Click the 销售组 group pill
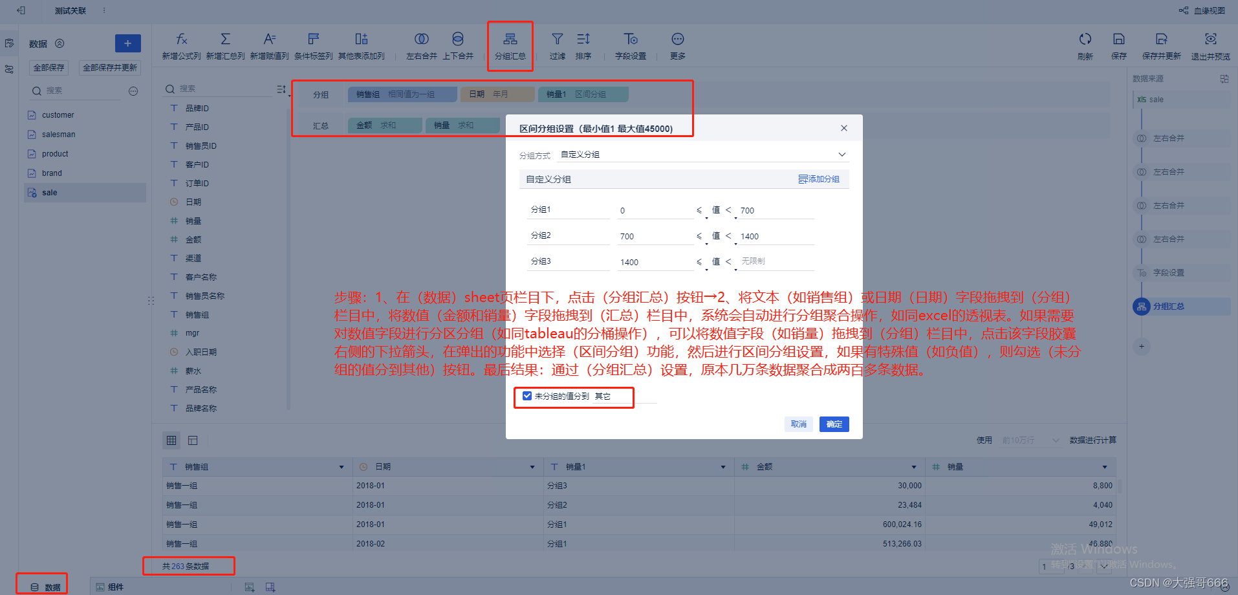This screenshot has height=595, width=1238. coord(402,94)
